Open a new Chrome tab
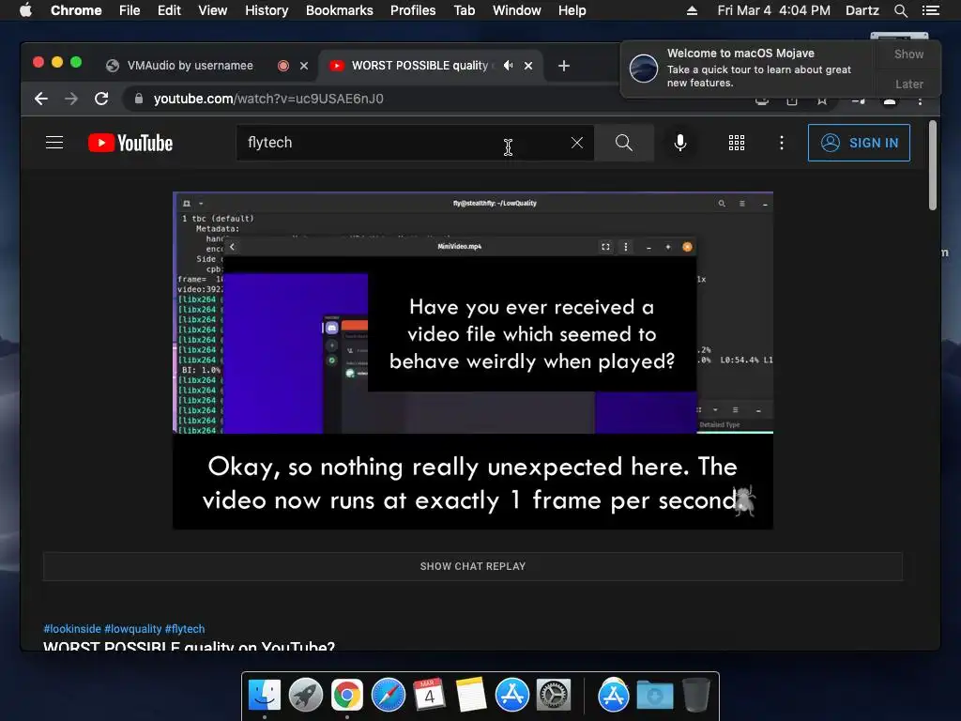 [x=564, y=66]
